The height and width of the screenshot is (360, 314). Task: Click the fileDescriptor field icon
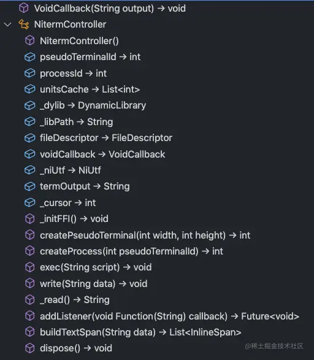coord(30,138)
